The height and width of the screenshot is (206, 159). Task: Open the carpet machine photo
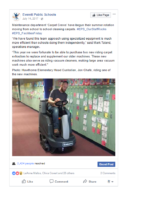(64, 117)
